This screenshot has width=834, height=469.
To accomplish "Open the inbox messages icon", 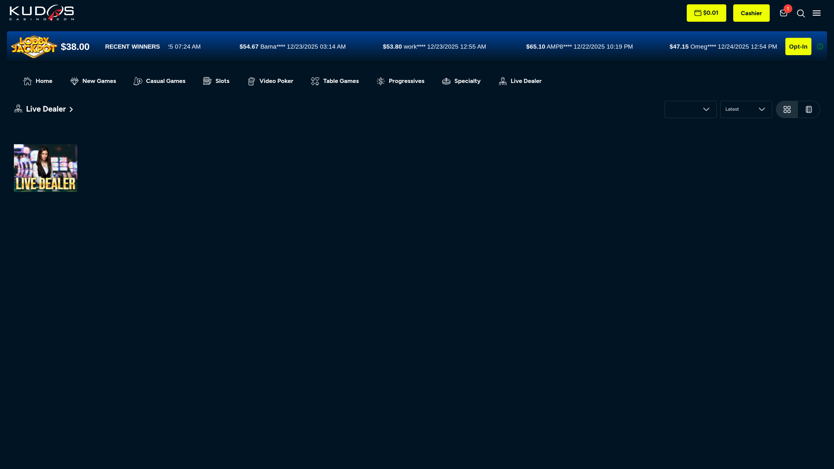I will pos(784,13).
